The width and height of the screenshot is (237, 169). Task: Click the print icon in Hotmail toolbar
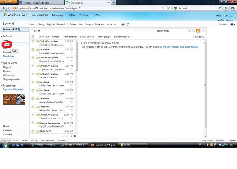(x=123, y=24)
